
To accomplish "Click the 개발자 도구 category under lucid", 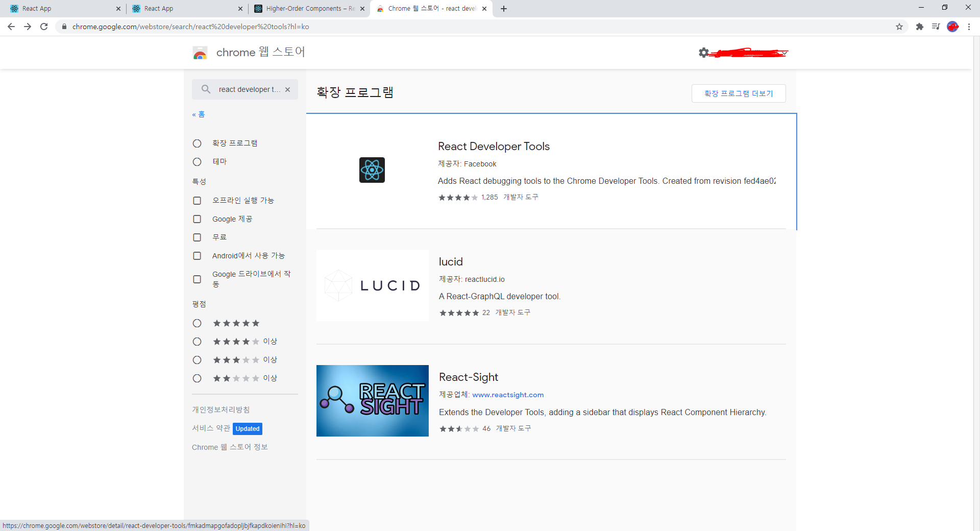I will pyautogui.click(x=513, y=312).
